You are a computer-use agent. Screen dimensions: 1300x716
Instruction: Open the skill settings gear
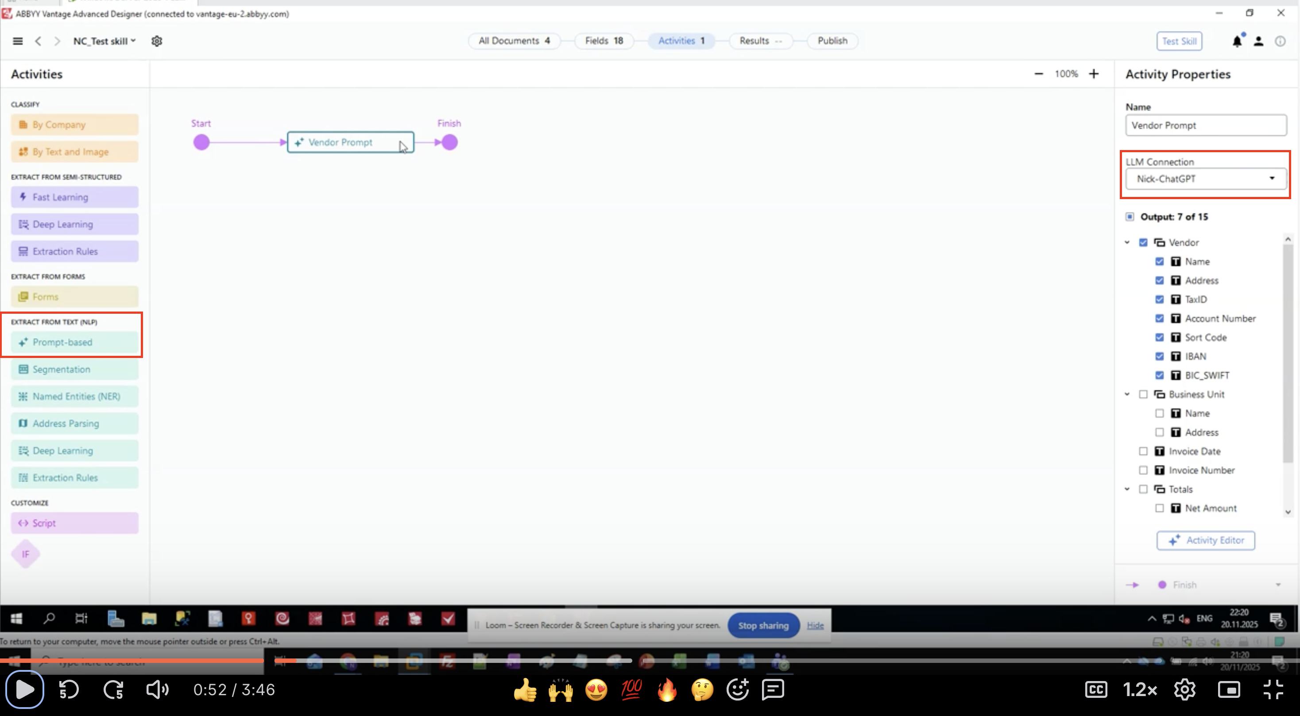pos(156,41)
